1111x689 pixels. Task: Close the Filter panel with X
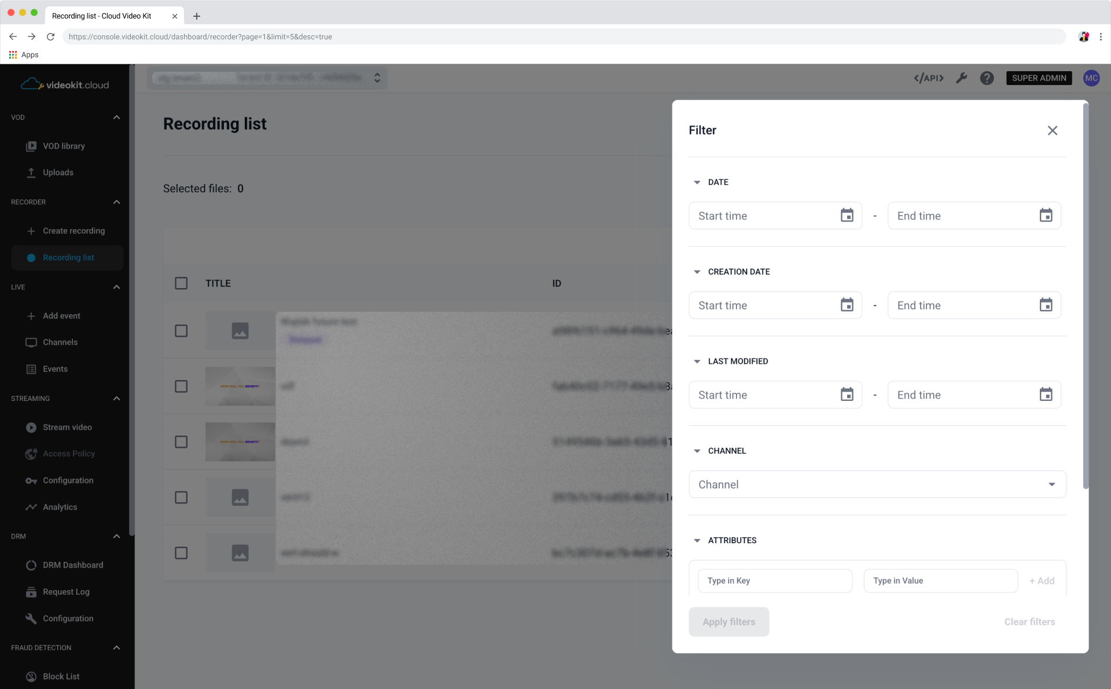coord(1053,131)
